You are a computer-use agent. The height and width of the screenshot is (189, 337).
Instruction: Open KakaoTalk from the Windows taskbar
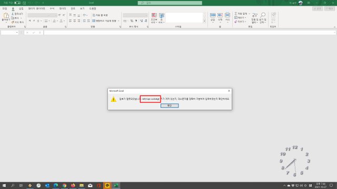point(107,185)
